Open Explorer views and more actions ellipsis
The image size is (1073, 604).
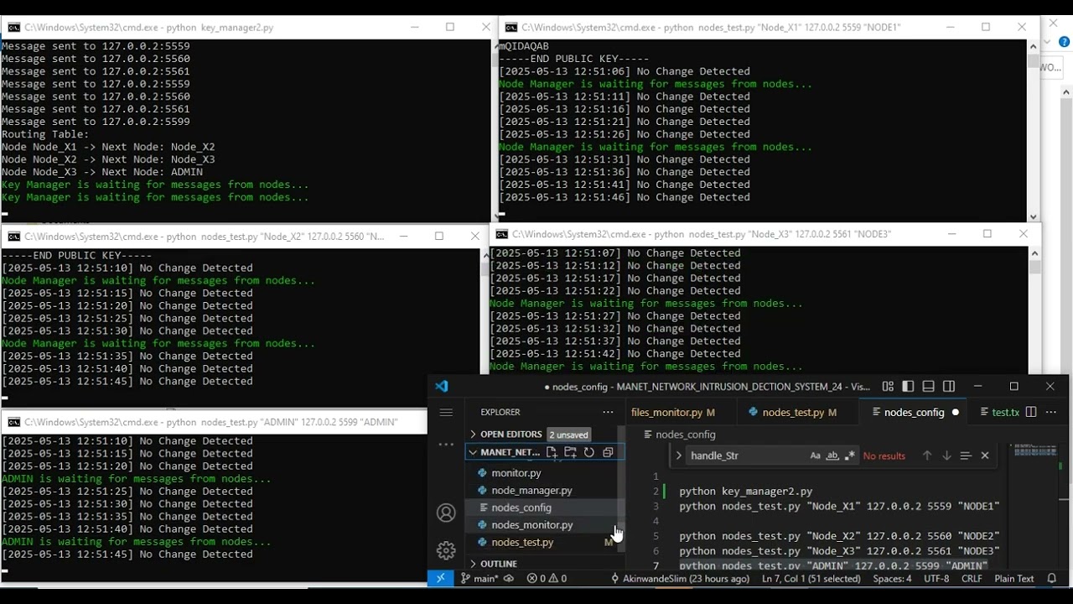[608, 412]
